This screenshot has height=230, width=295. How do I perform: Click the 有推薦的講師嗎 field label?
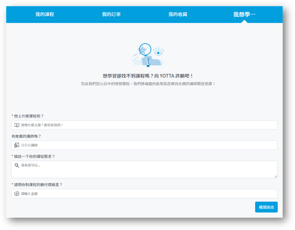tap(26, 136)
